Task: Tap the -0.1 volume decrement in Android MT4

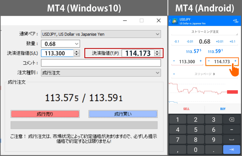Action: click(x=177, y=42)
